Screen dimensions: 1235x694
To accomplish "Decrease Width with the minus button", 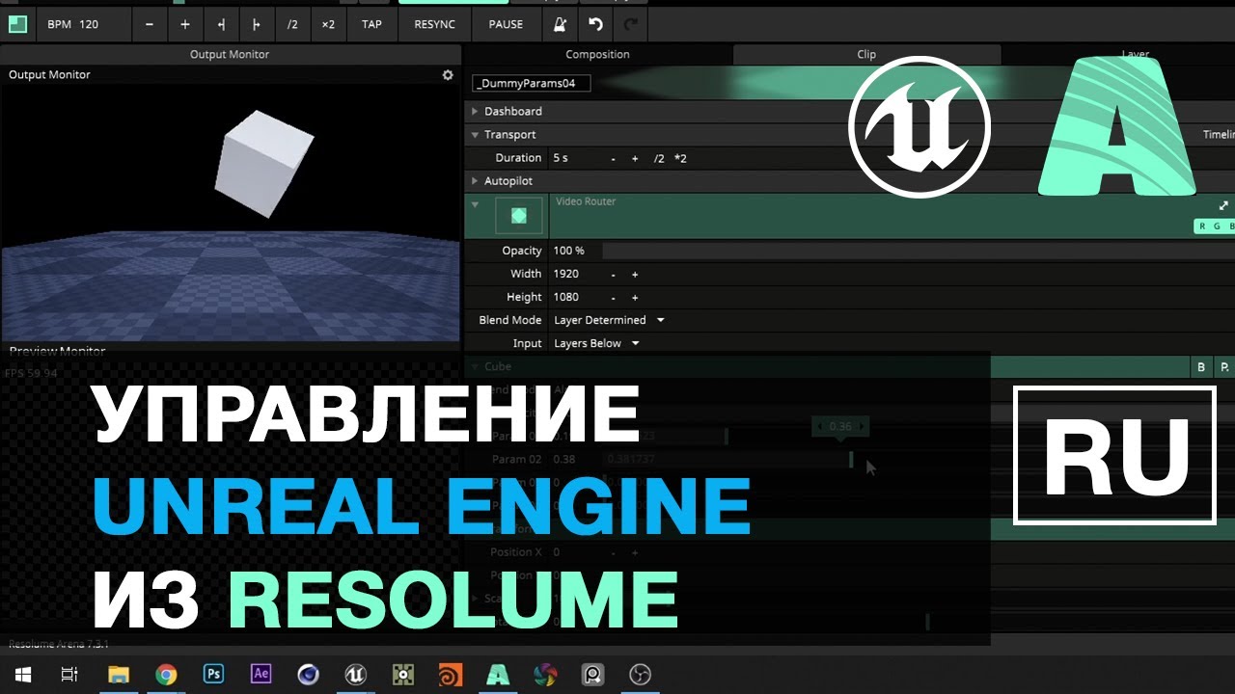I will click(614, 274).
